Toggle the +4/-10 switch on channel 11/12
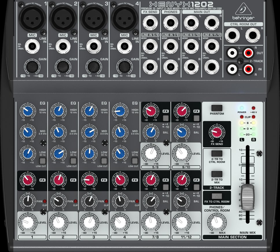The width and height of the screenshot is (280, 252). (196, 187)
